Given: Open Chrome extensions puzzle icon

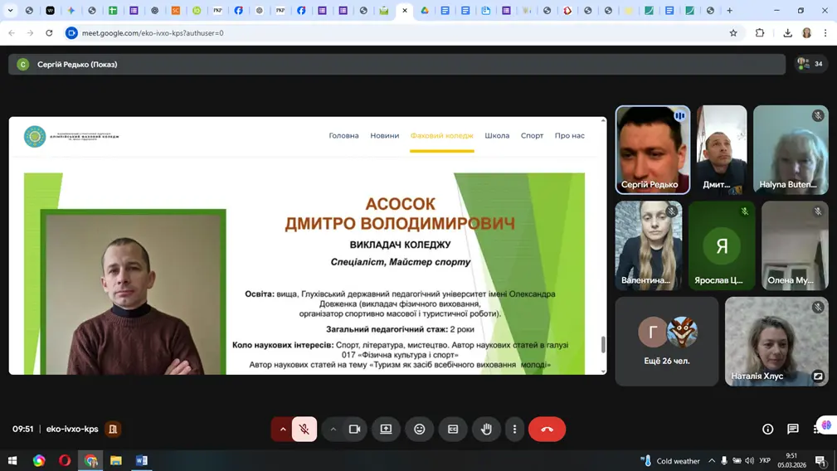Looking at the screenshot, I should tap(760, 33).
